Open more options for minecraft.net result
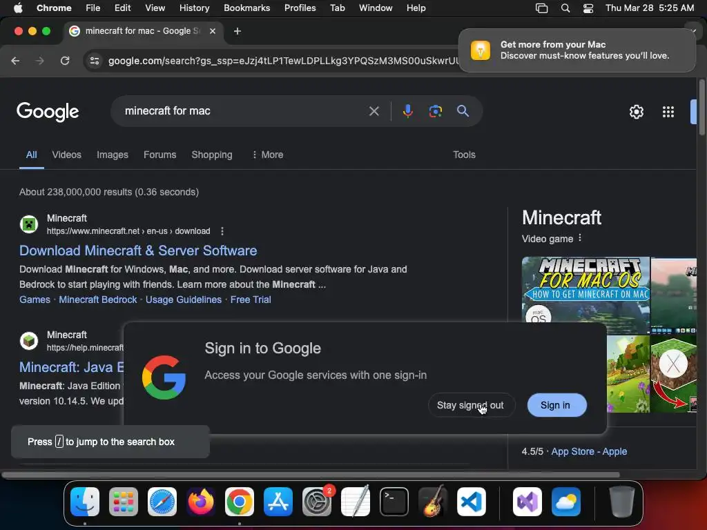This screenshot has width=707, height=530. coord(222,231)
